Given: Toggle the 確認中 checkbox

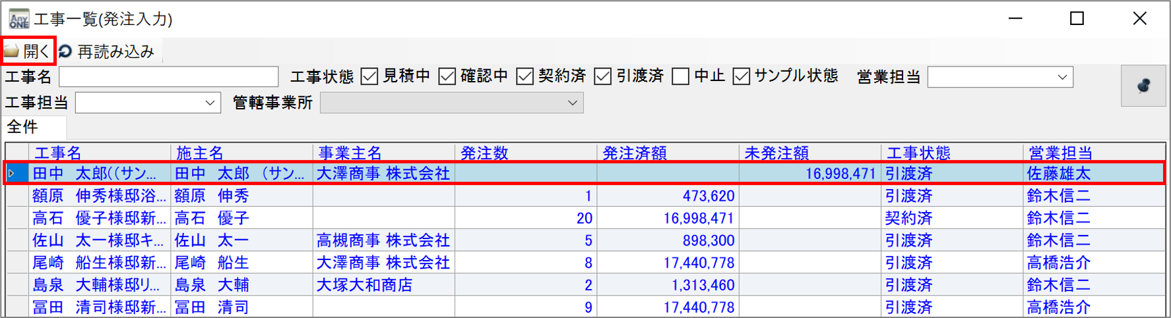Looking at the screenshot, I should (447, 76).
